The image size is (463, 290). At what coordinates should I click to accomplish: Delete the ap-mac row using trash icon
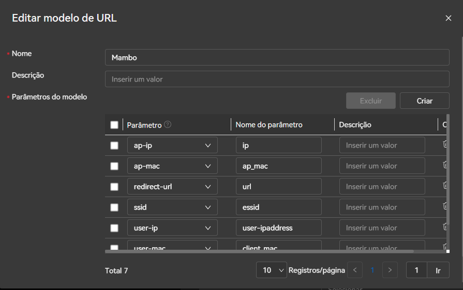[x=444, y=165]
